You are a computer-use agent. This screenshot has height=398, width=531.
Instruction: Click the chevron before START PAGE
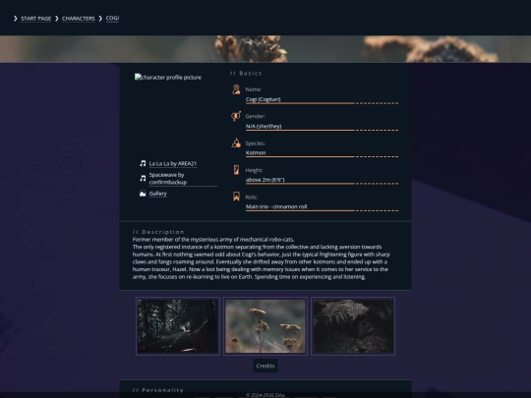coord(15,19)
